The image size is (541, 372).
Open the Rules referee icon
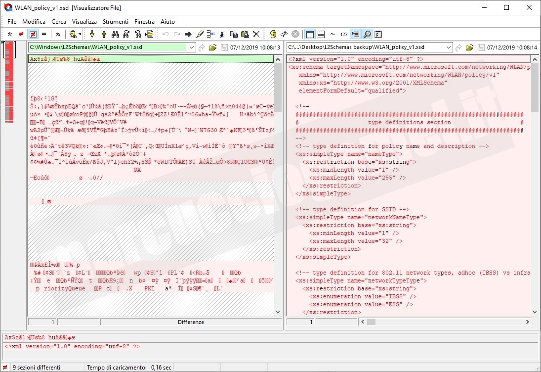click(72, 34)
